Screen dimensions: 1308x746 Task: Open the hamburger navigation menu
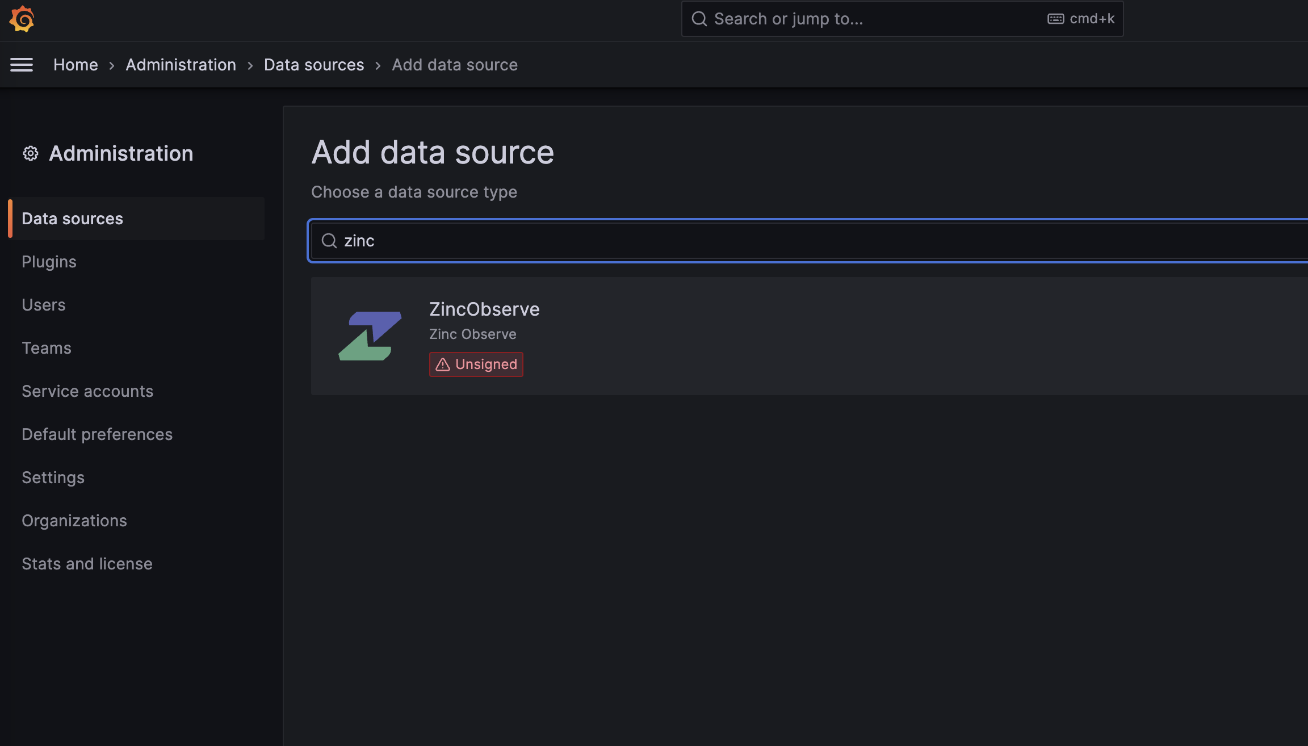pyautogui.click(x=22, y=65)
